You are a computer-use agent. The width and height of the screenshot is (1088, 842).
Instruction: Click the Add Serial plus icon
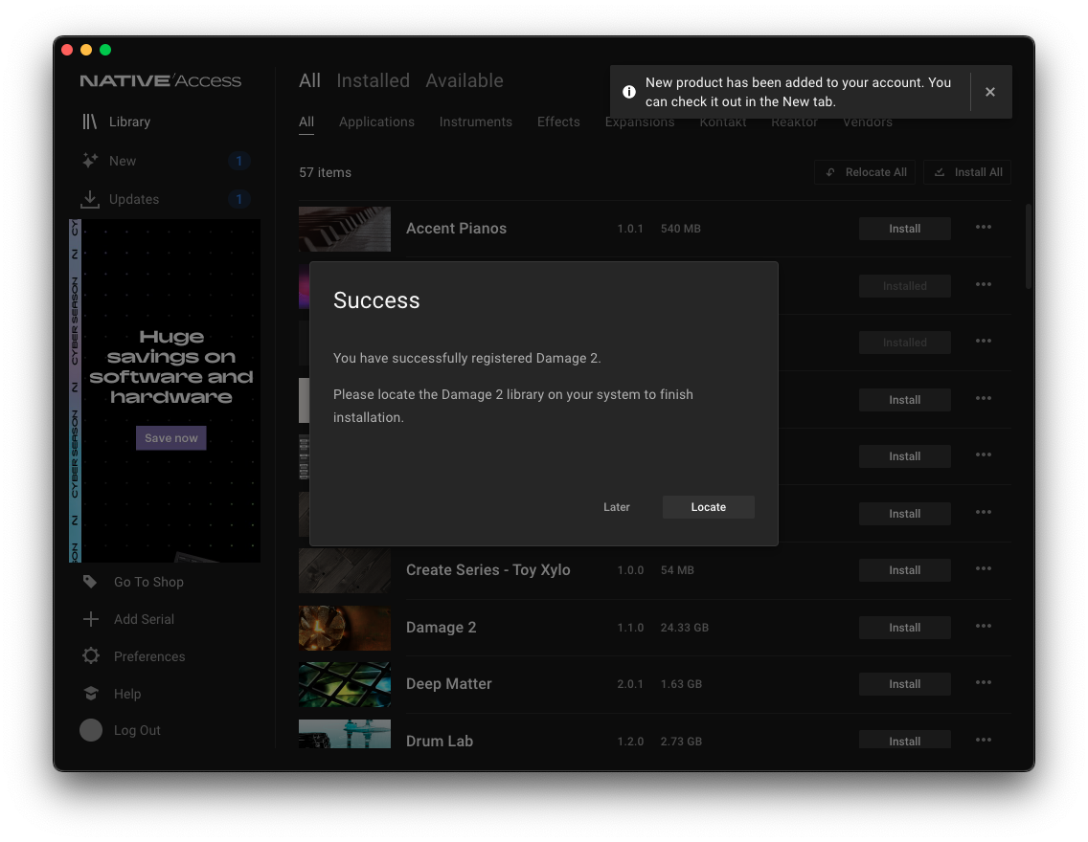(90, 619)
